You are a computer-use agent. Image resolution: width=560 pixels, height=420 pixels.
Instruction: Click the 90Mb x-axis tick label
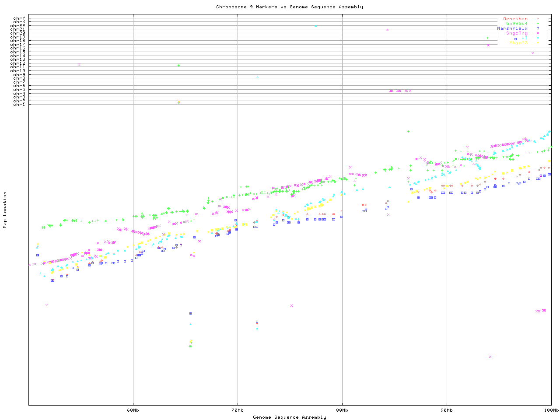(x=447, y=410)
